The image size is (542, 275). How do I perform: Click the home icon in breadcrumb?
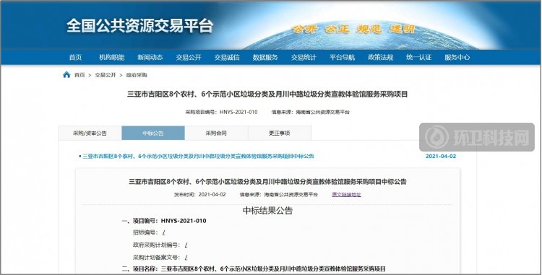coord(66,75)
